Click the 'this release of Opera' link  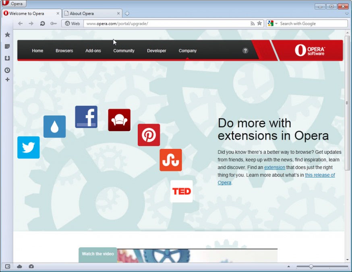(x=320, y=175)
